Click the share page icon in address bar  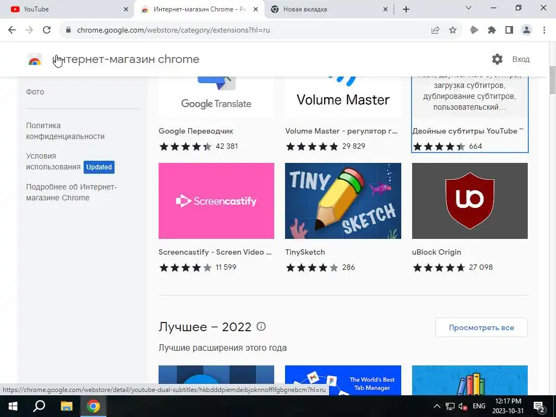[435, 30]
